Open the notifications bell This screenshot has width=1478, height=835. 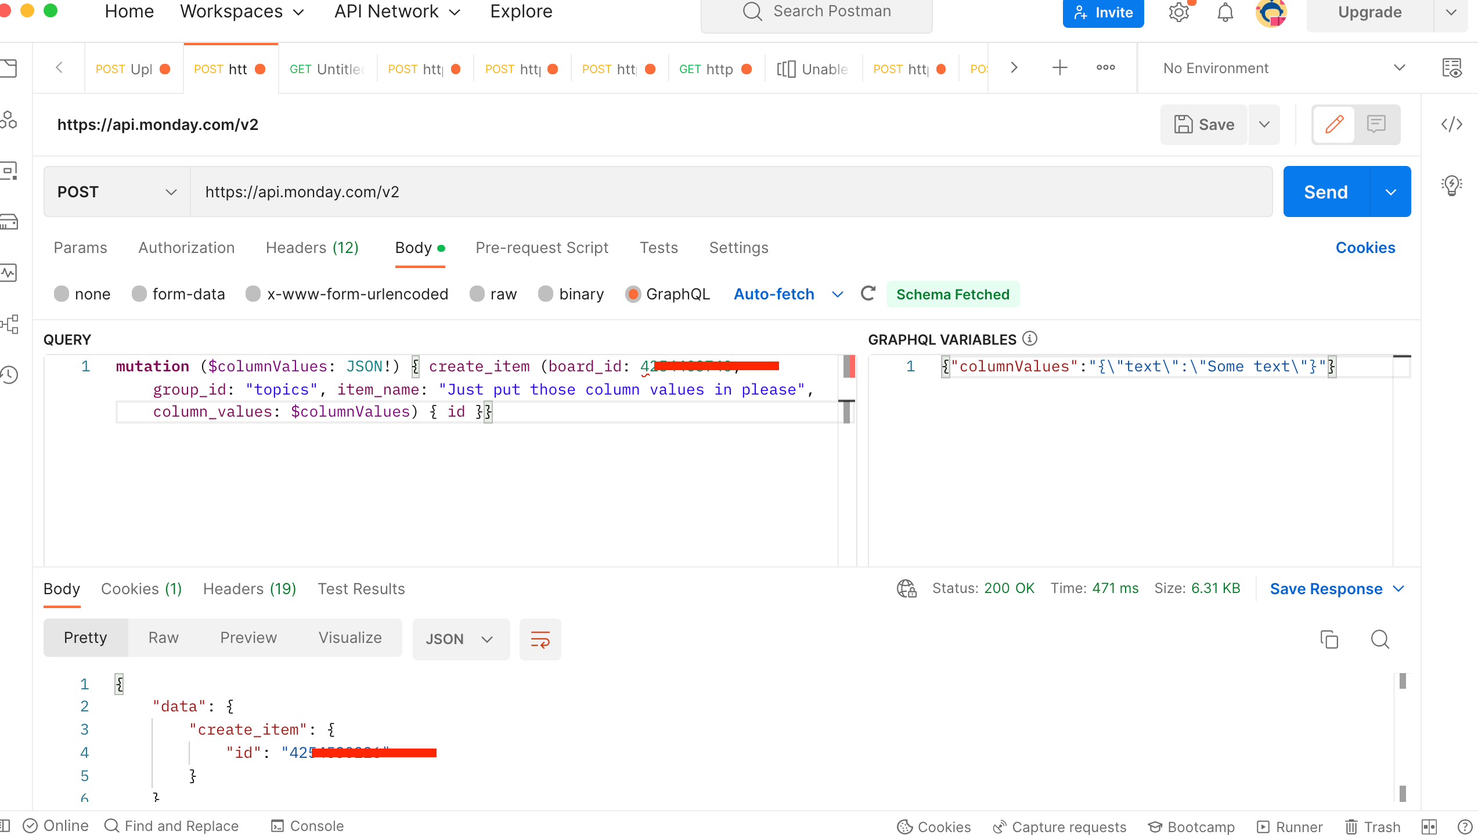pos(1225,12)
